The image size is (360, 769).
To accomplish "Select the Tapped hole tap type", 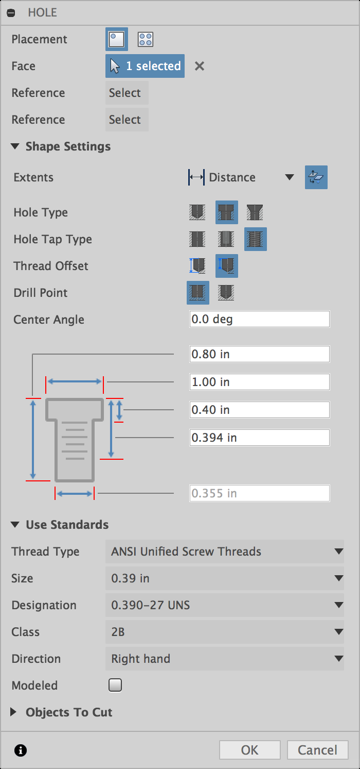I will click(x=255, y=239).
